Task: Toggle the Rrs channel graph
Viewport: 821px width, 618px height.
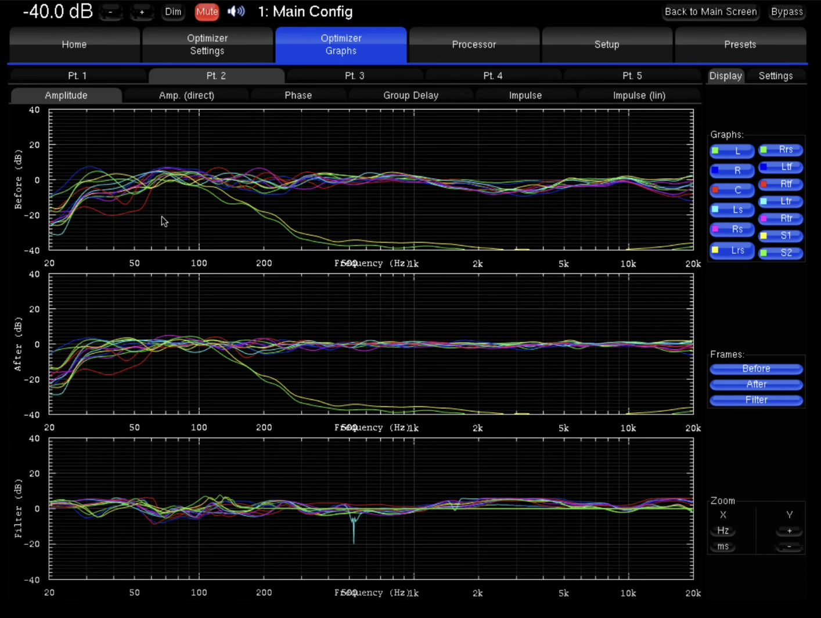Action: (x=781, y=150)
